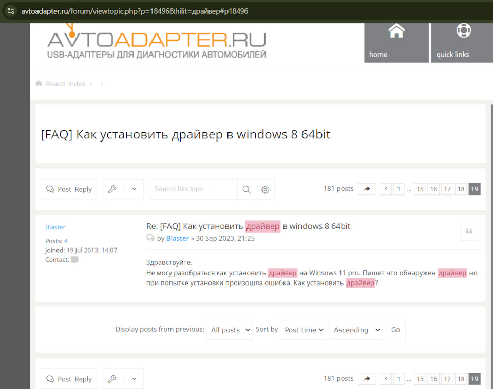Image resolution: width=493 pixels, height=389 pixels.
Task: Open the Ascending order dropdown
Action: (x=356, y=329)
